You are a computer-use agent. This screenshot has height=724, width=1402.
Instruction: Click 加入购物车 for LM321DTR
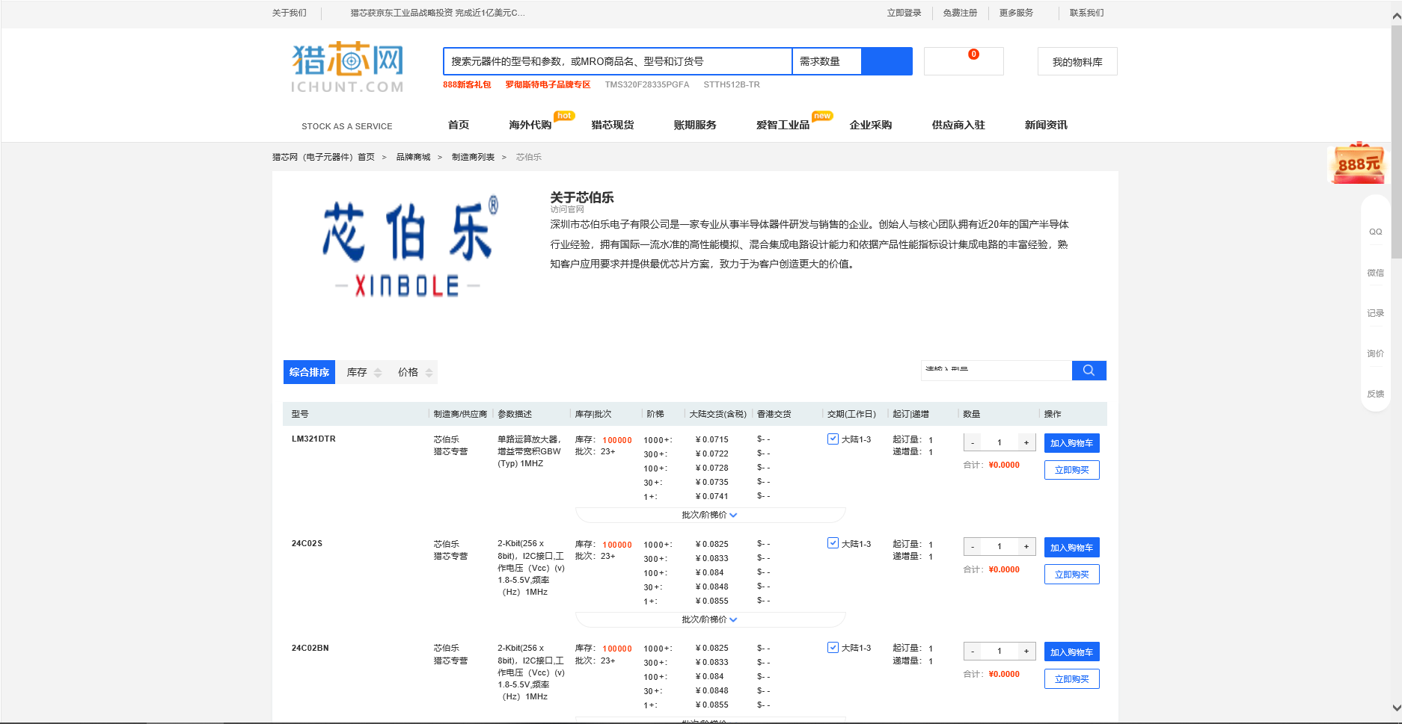(1071, 443)
